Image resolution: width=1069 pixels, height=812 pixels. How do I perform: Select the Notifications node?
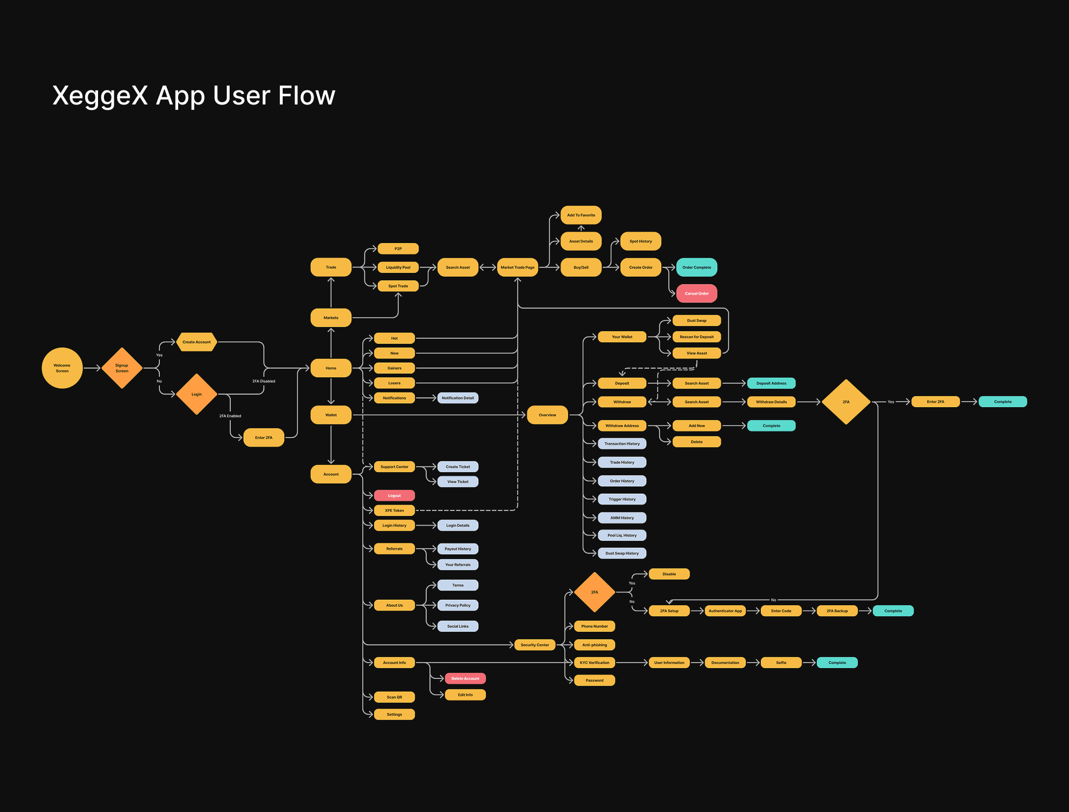click(x=394, y=398)
